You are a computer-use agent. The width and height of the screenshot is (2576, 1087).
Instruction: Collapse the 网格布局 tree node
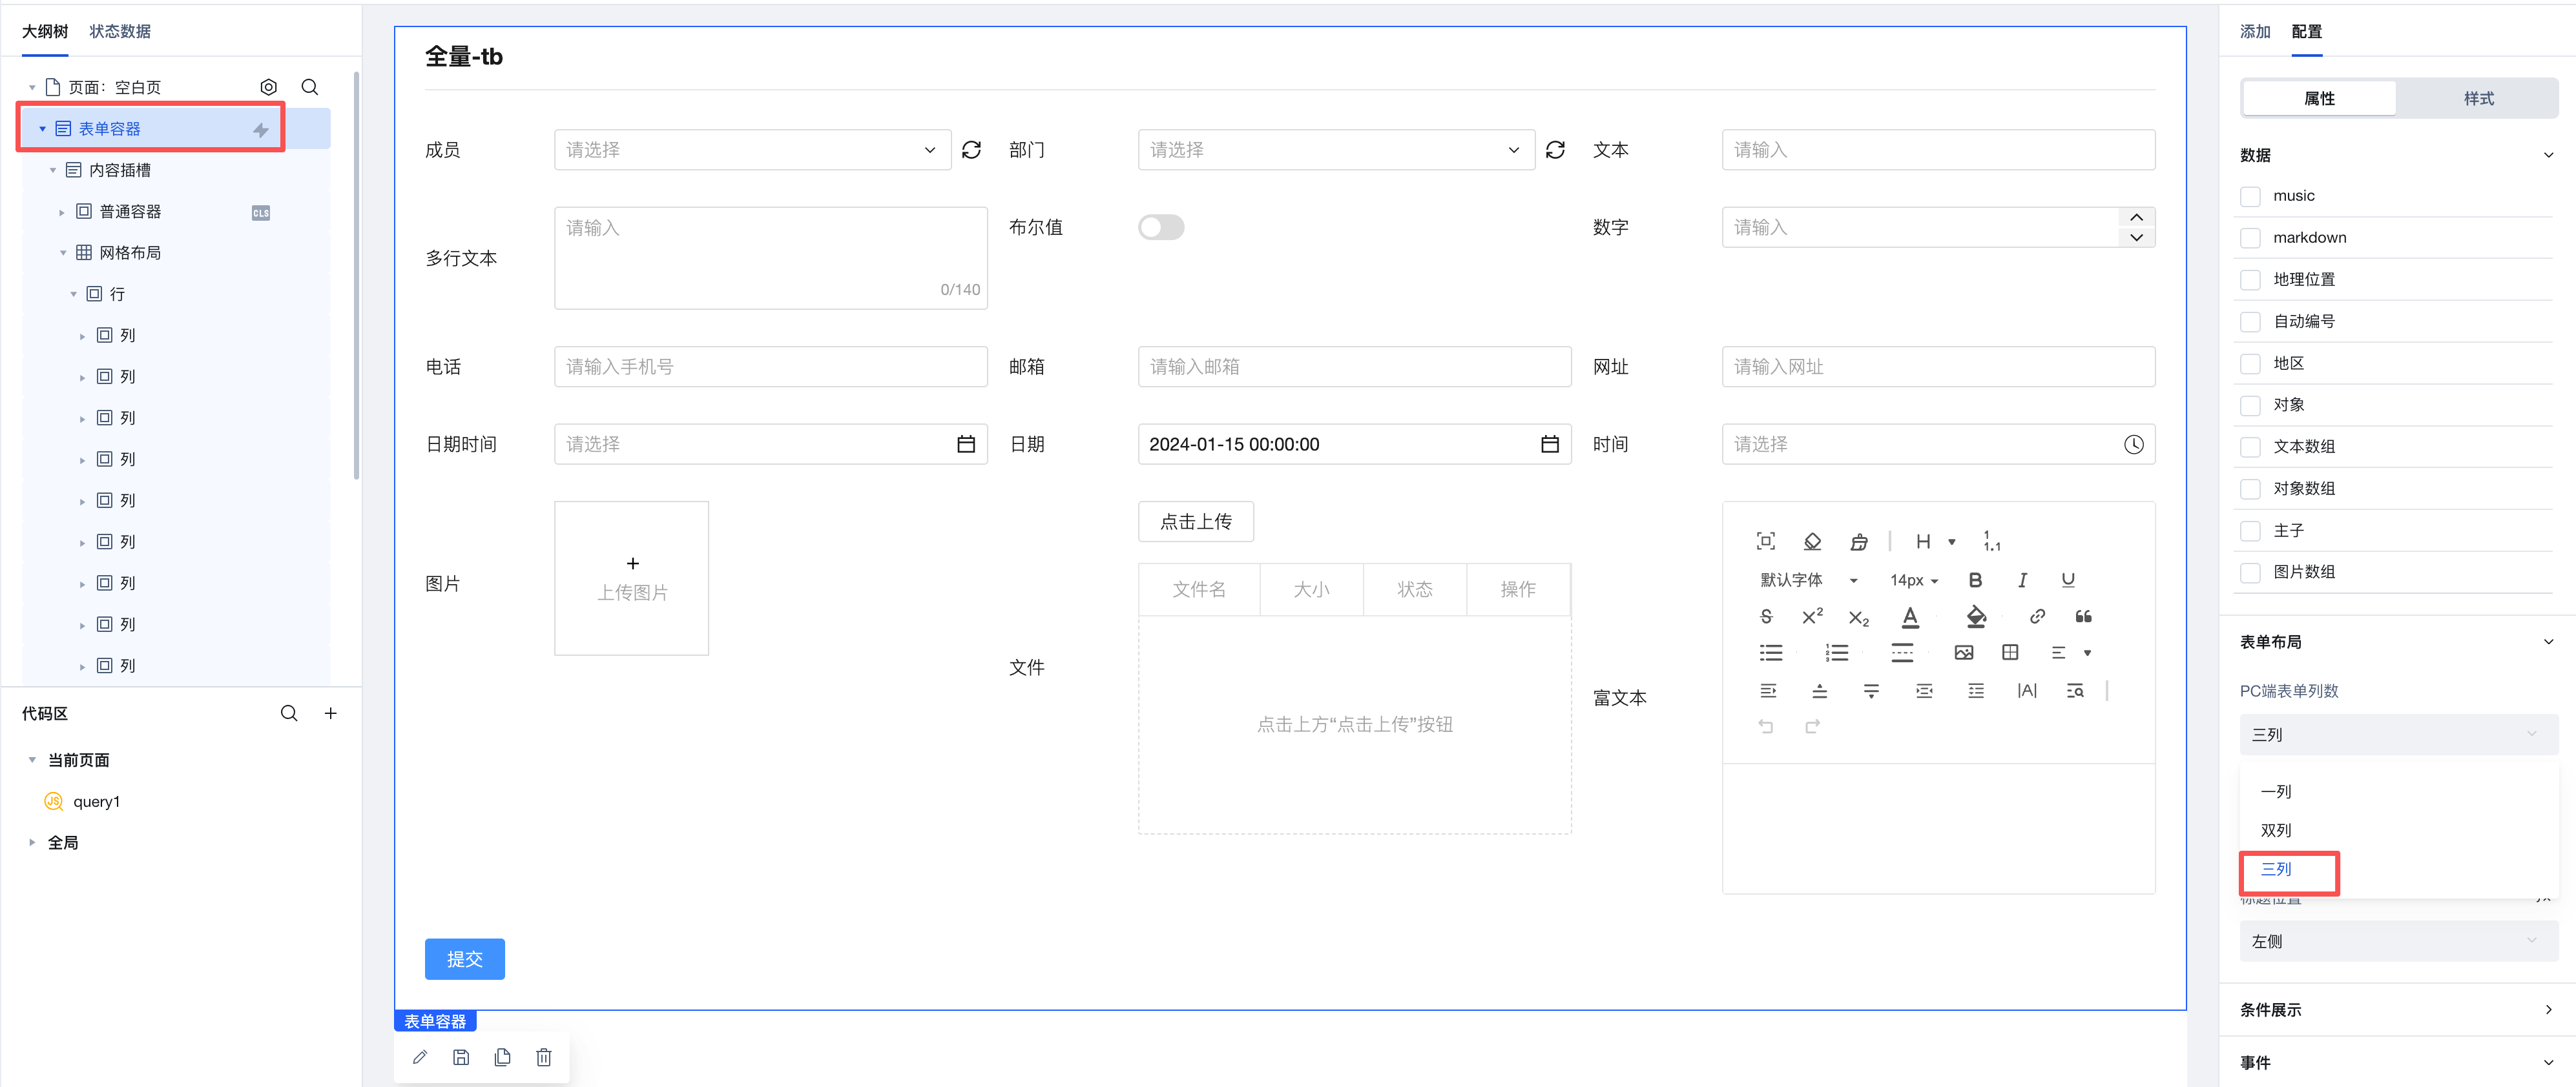tap(63, 253)
